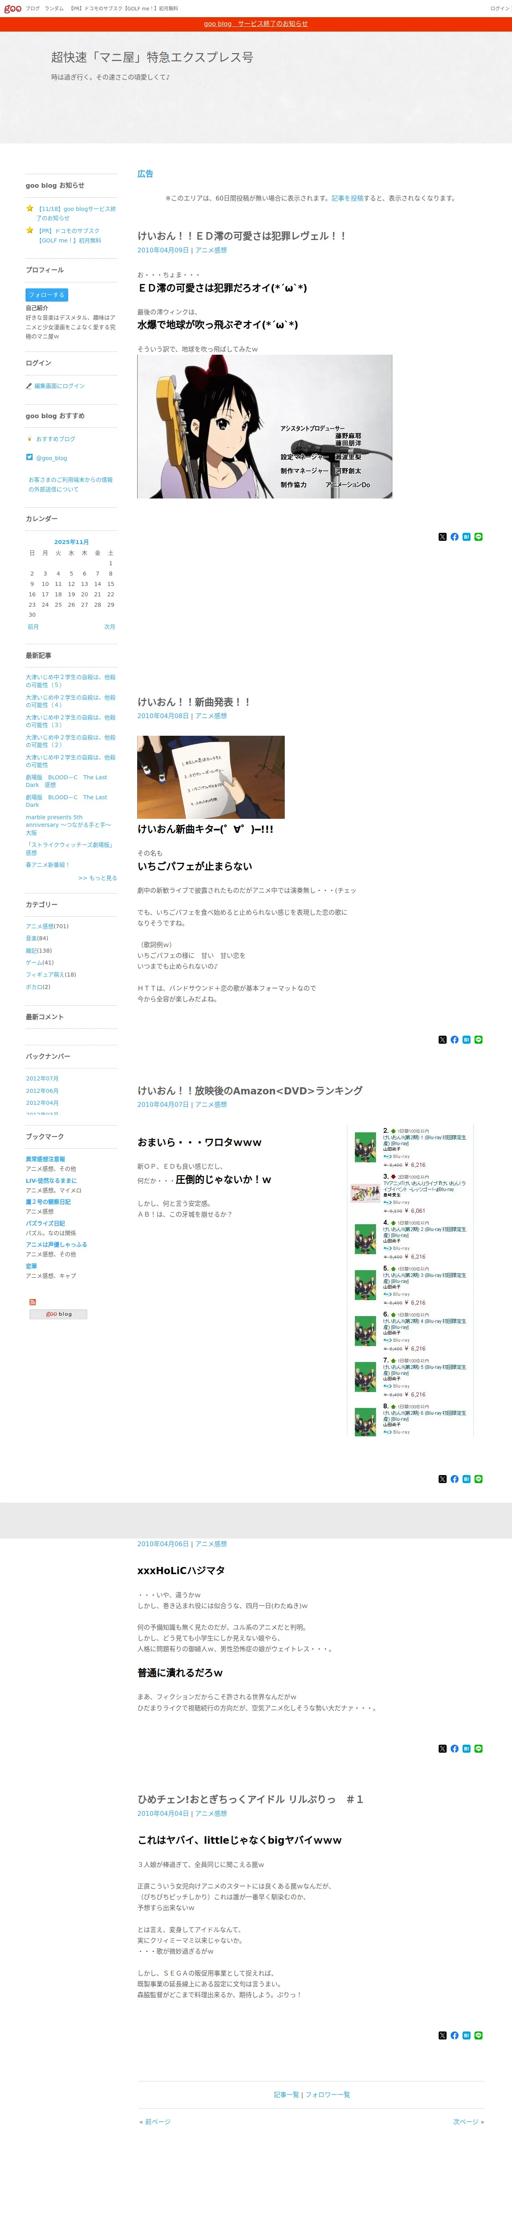Share the Amazon DVD ranking post on Facebook
The width and height of the screenshot is (512, 2218).
pyautogui.click(x=455, y=1478)
